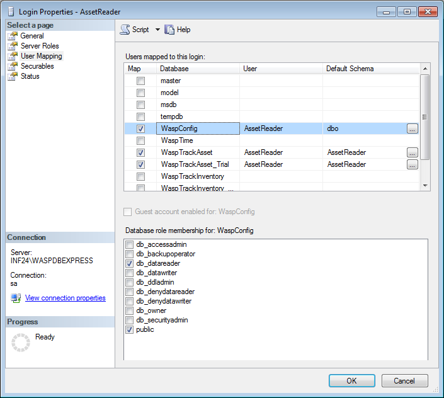
Task: Enable the db_datawriter role
Action: pos(129,273)
